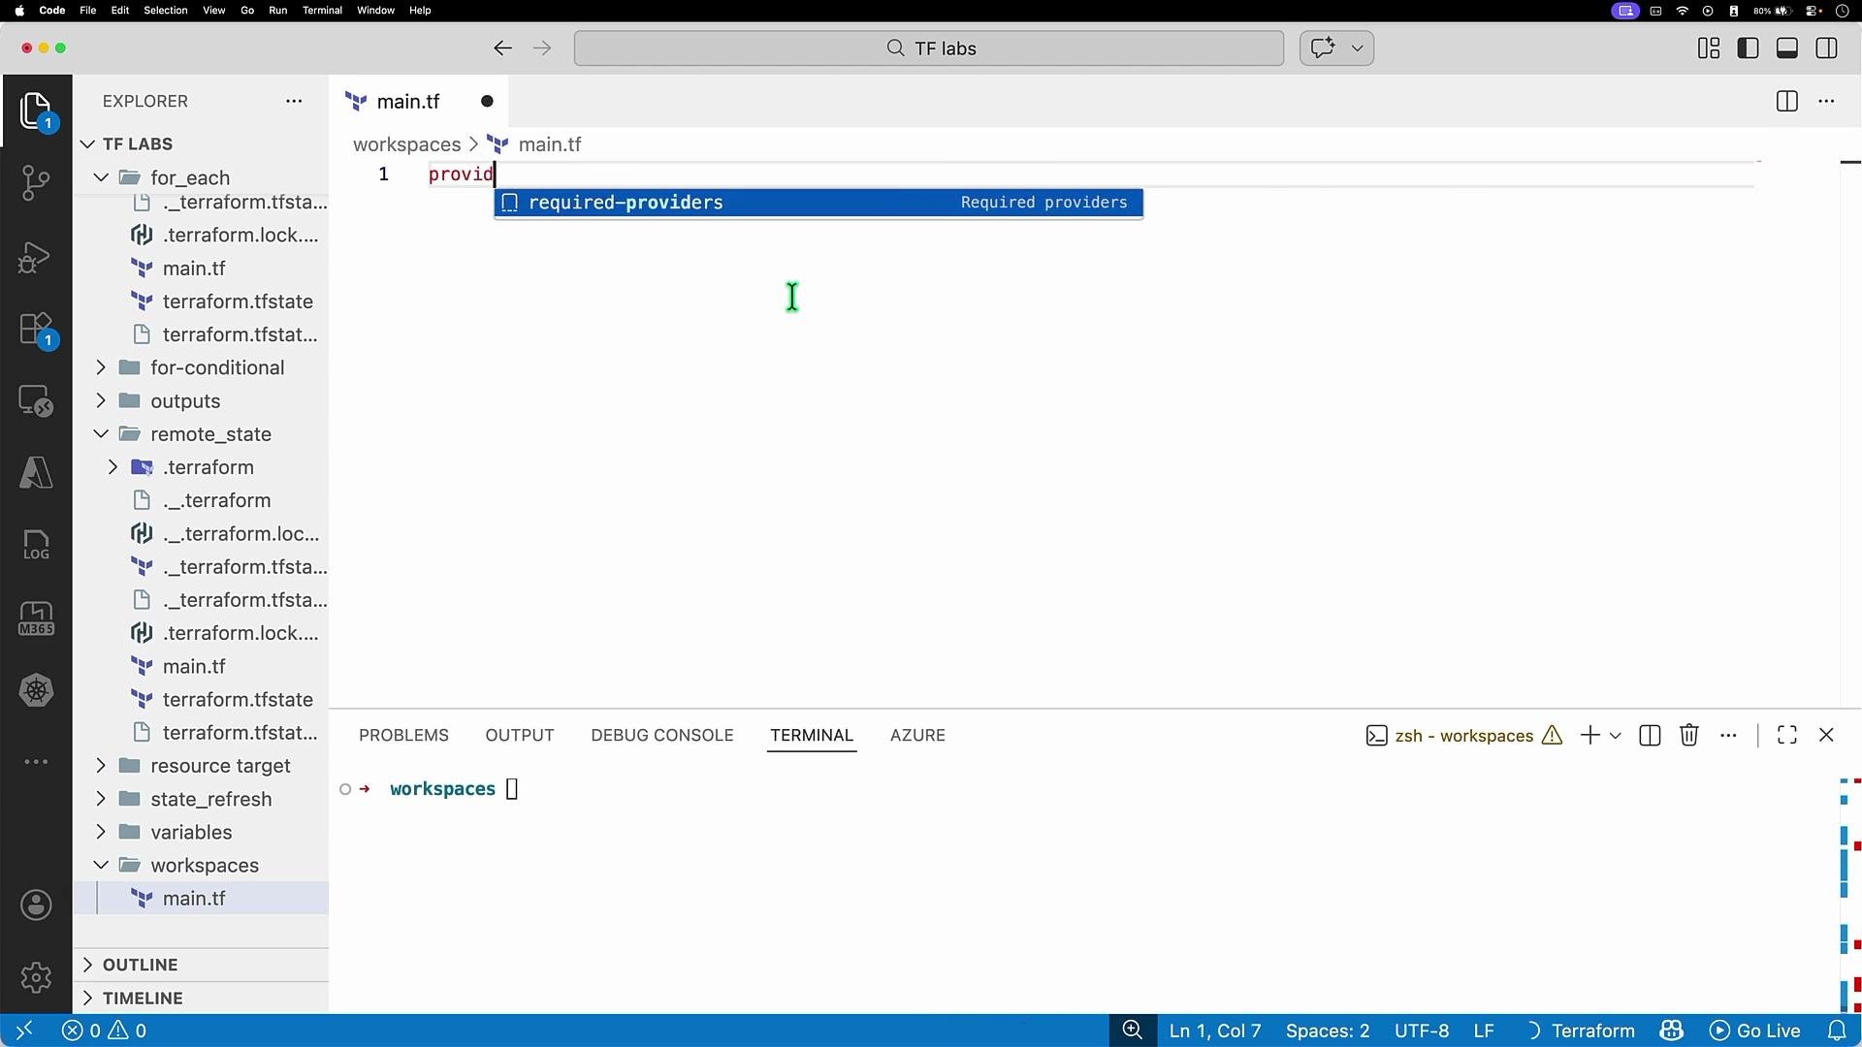Open terminal panel More Actions ellipsis
Viewport: 1862px width, 1047px height.
tap(1728, 736)
